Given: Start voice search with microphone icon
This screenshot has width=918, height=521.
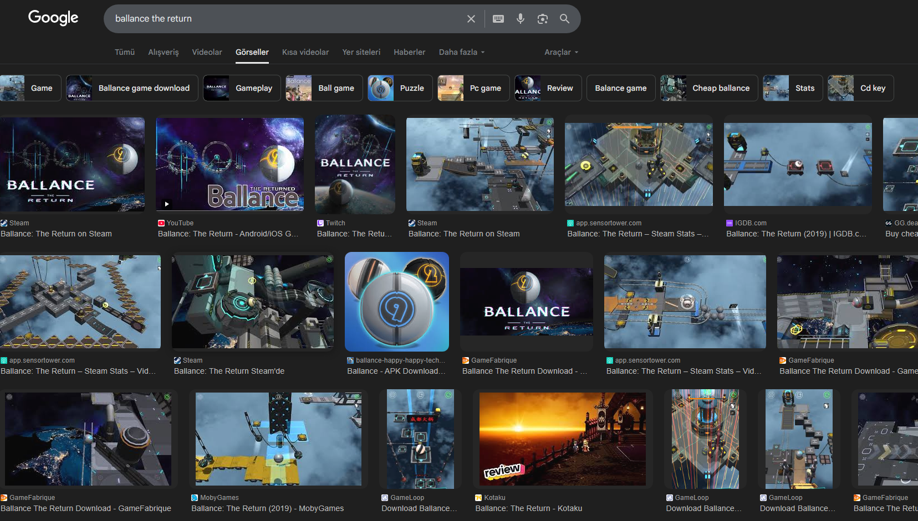Looking at the screenshot, I should (x=520, y=19).
